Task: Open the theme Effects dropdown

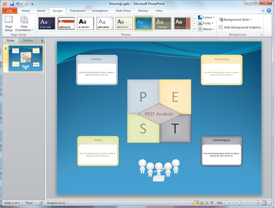Action: (206, 29)
